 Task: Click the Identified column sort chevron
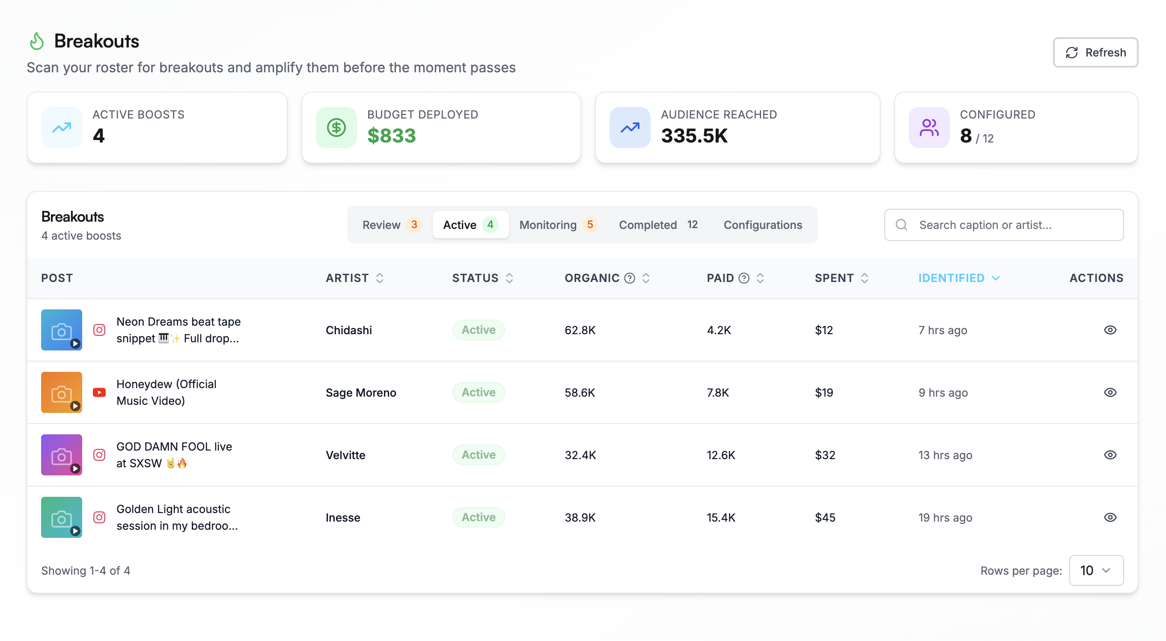click(995, 278)
